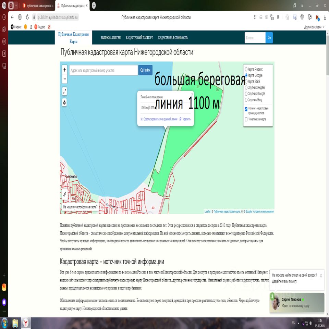Screen dimensions: 329x329
Task: Click Не нашли участок/дом на карте
Action: coord(80,207)
